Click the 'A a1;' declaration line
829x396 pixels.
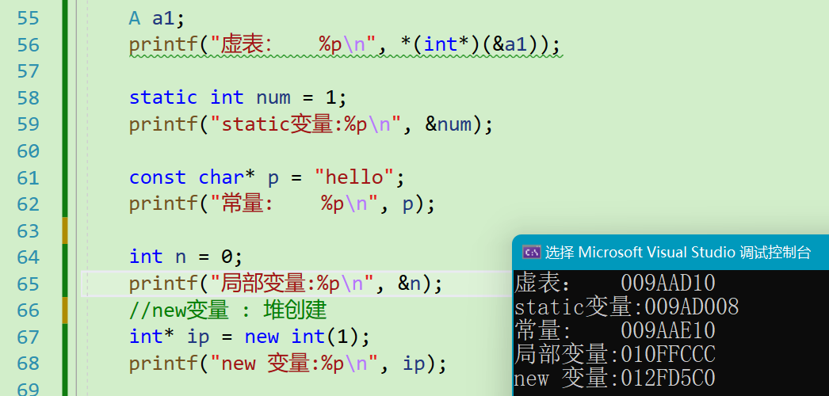coord(158,18)
